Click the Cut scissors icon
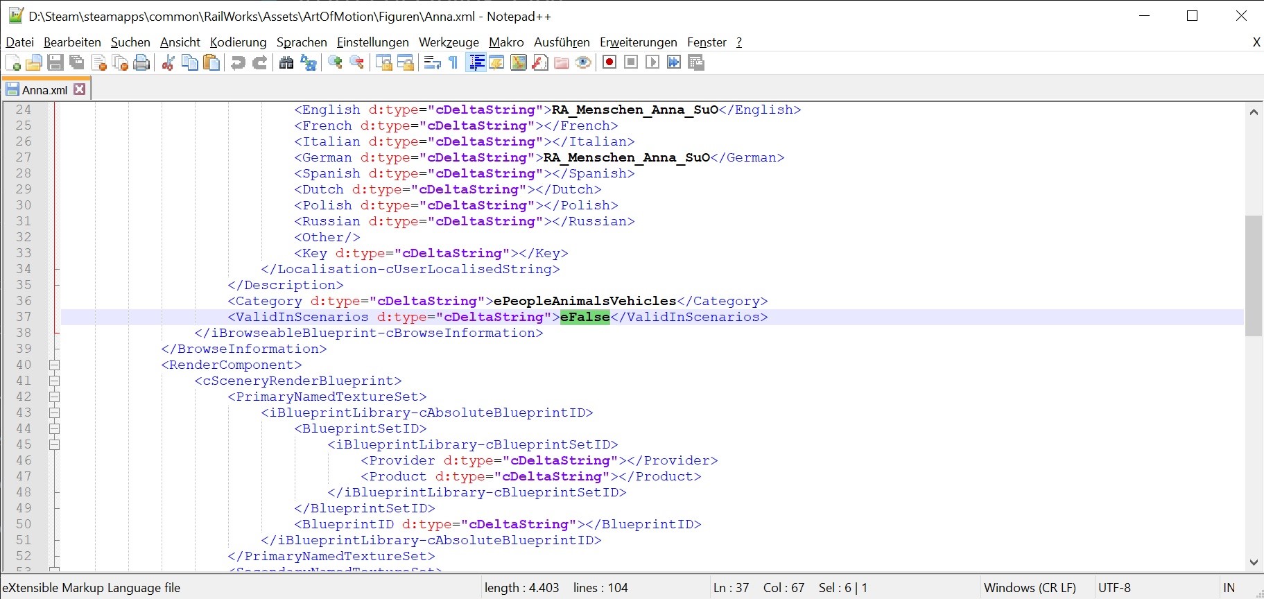This screenshot has width=1264, height=599. (168, 63)
